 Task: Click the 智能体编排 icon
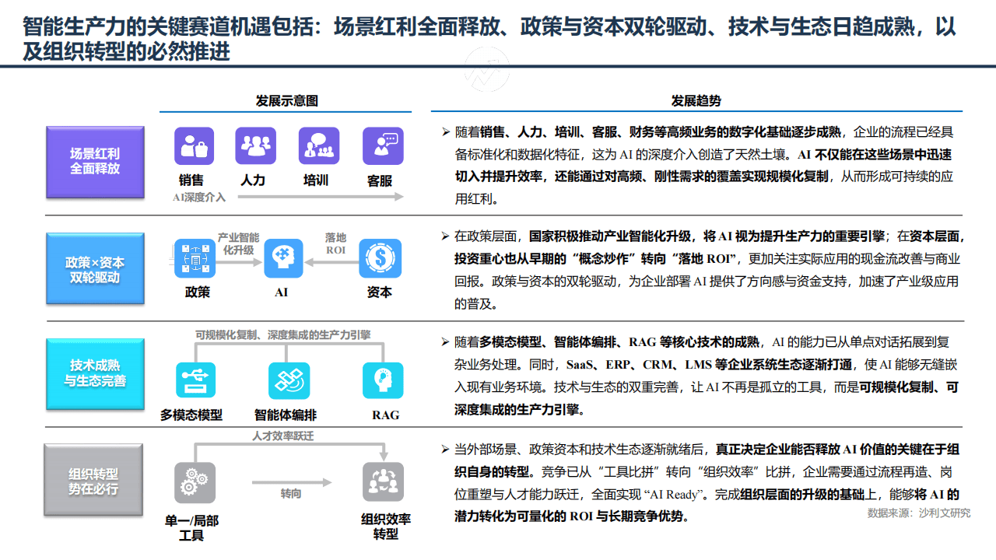point(289,381)
